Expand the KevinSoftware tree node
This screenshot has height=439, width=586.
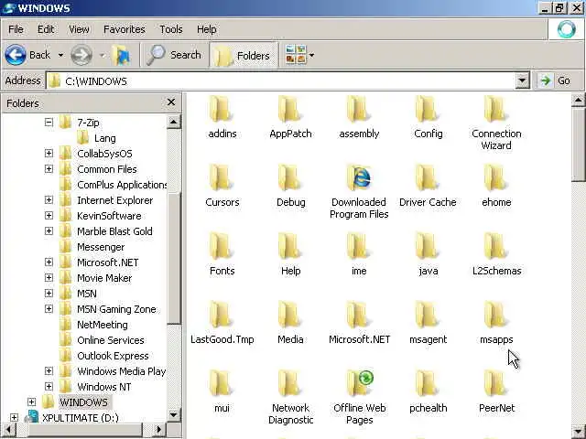(x=49, y=216)
